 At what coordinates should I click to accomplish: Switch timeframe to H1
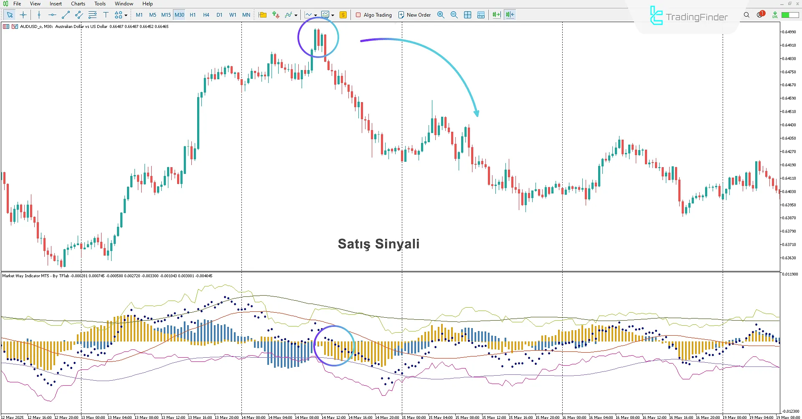click(x=193, y=15)
